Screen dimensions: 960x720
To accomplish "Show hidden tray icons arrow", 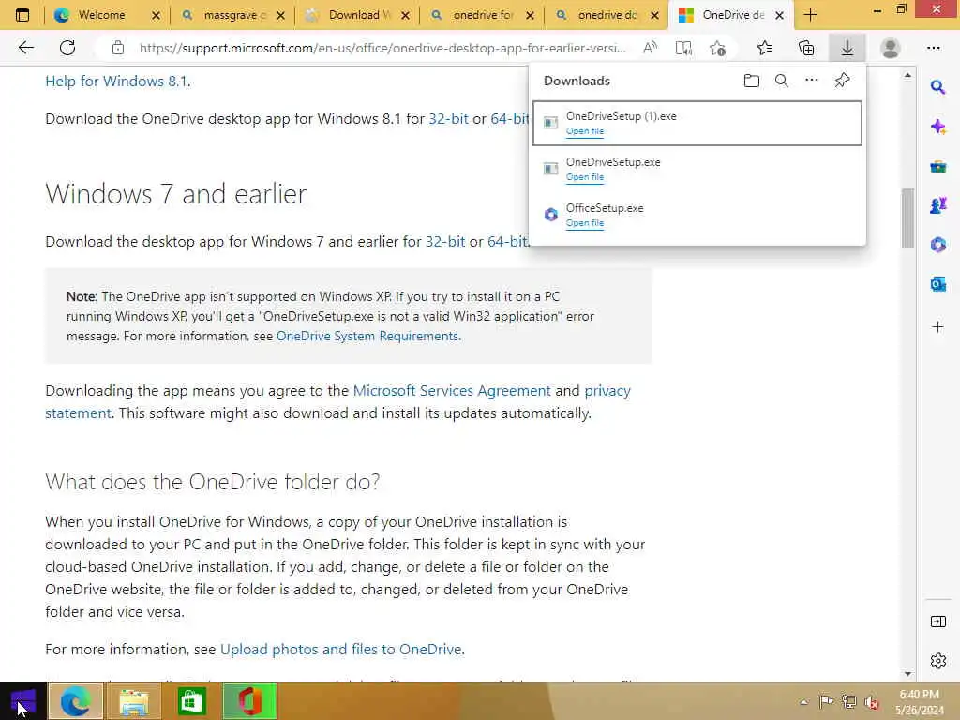I will 803,702.
